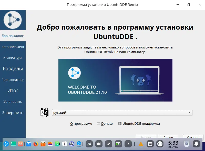Click the Welcome to UbuntuDDE 21.10 banner
Viewport: 205px width, 151px height.
(x=116, y=80)
